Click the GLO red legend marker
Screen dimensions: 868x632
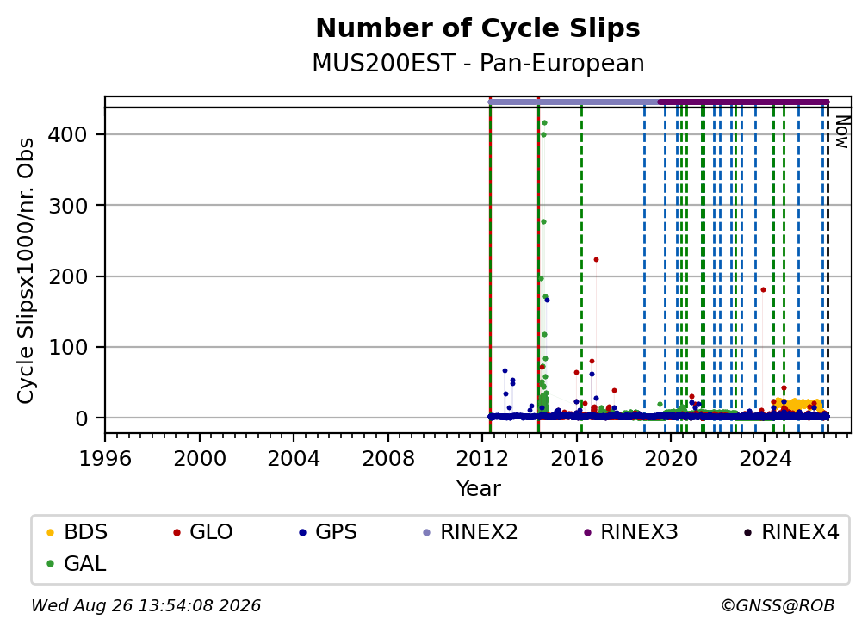(177, 533)
